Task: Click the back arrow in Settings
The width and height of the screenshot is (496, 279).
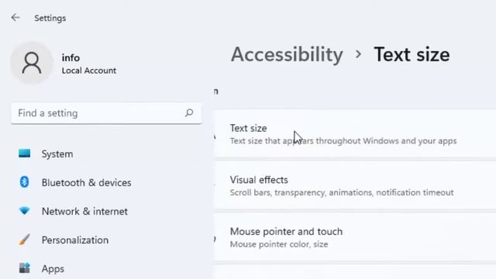Action: click(x=15, y=18)
